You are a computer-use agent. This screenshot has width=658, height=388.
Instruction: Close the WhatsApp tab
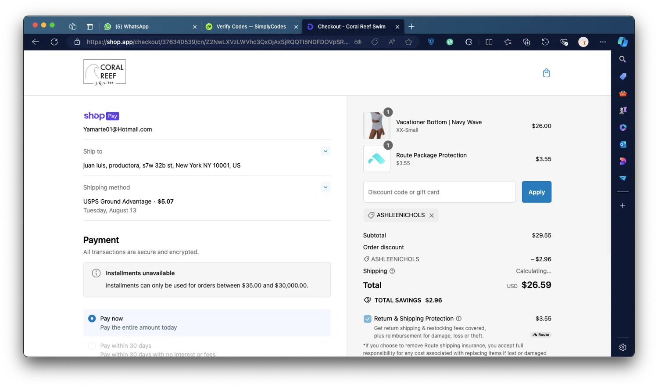pos(195,27)
